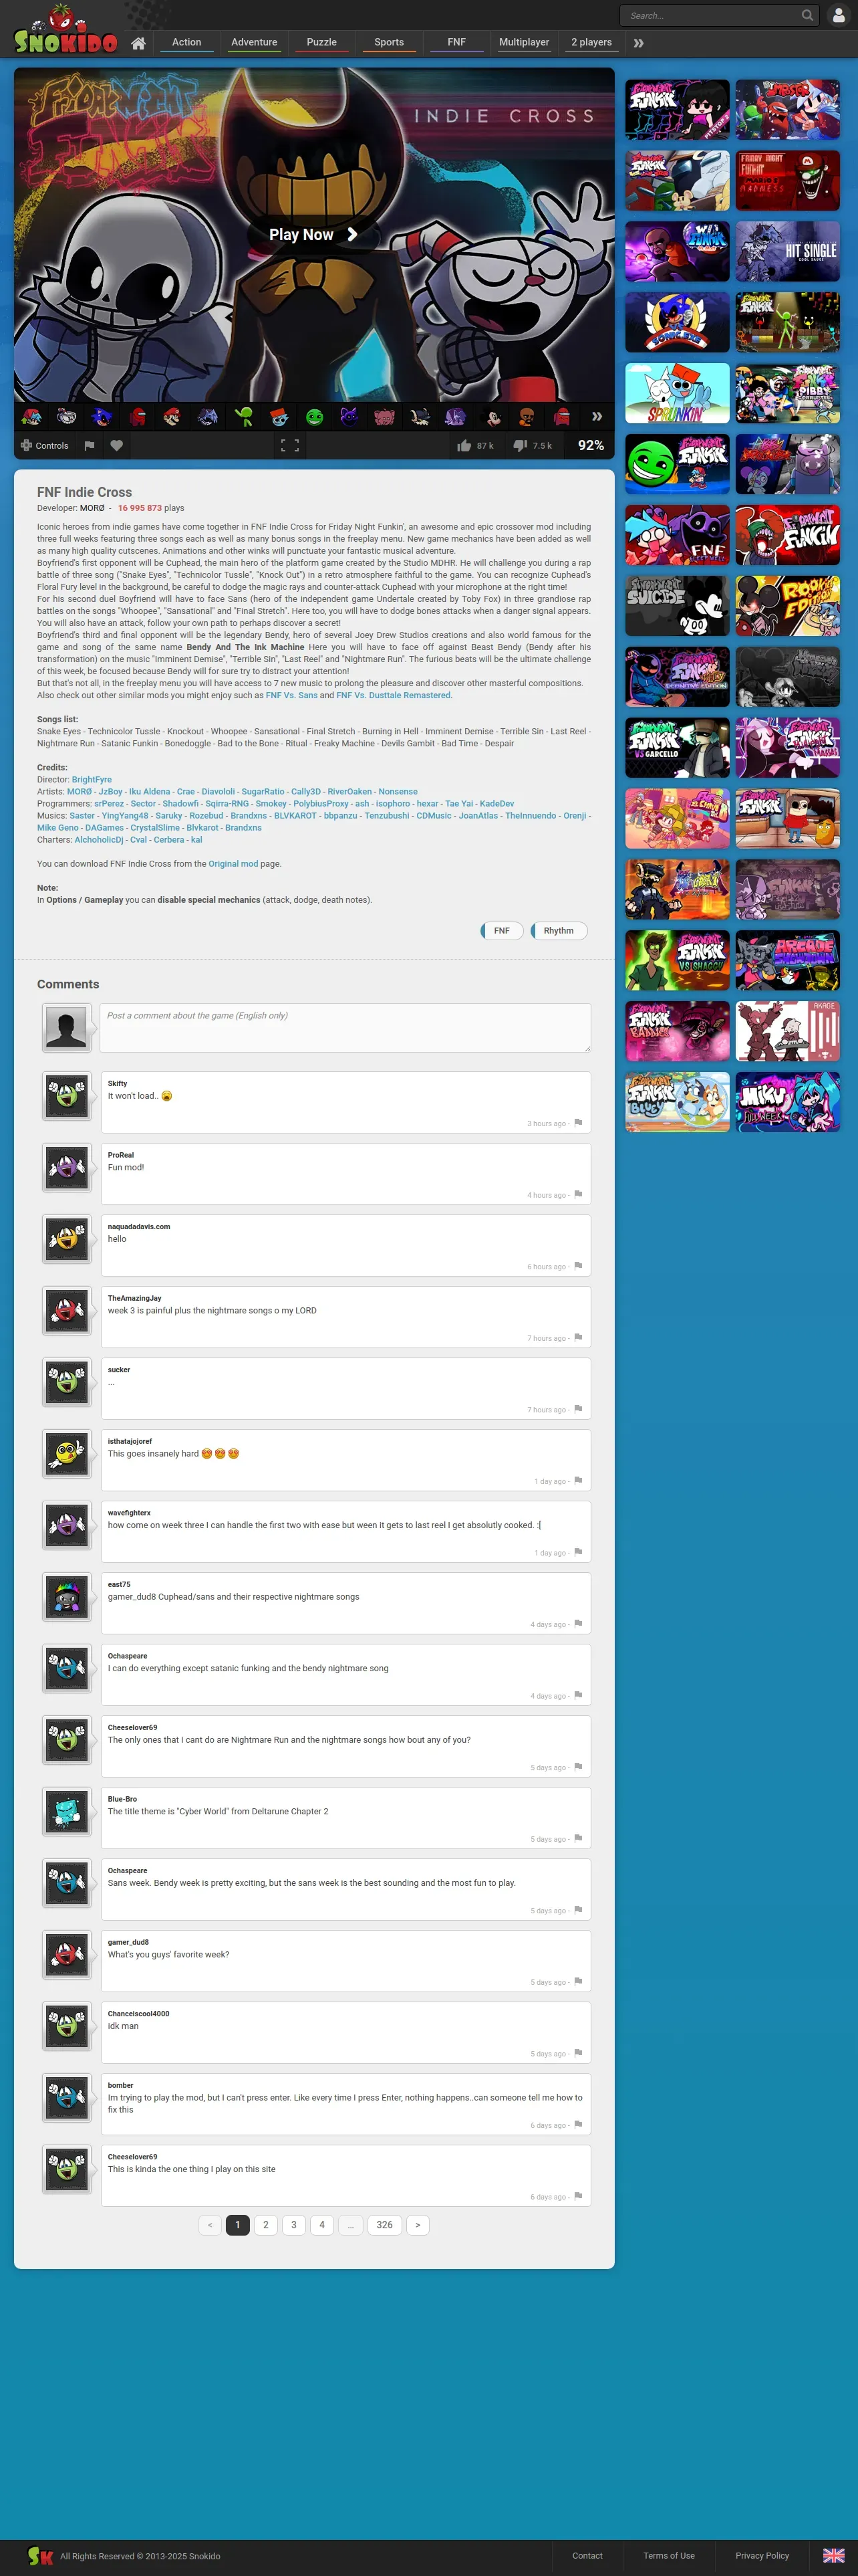Select the Mickey Mouse character icon
Screen dimensions: 858x2576
click(491, 417)
